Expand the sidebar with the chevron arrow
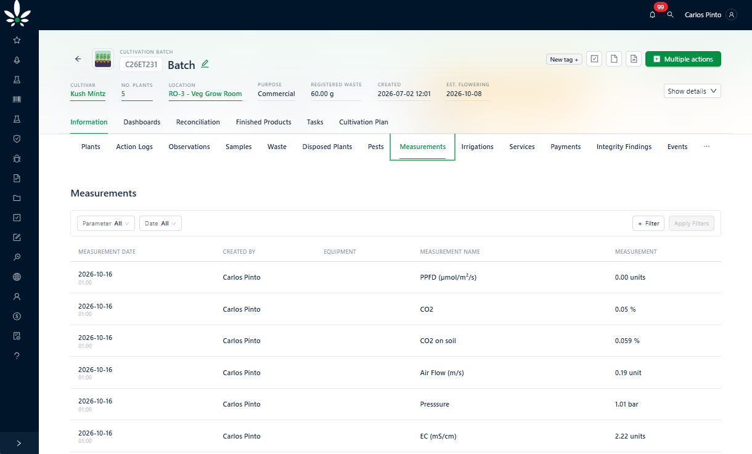 coord(19,443)
